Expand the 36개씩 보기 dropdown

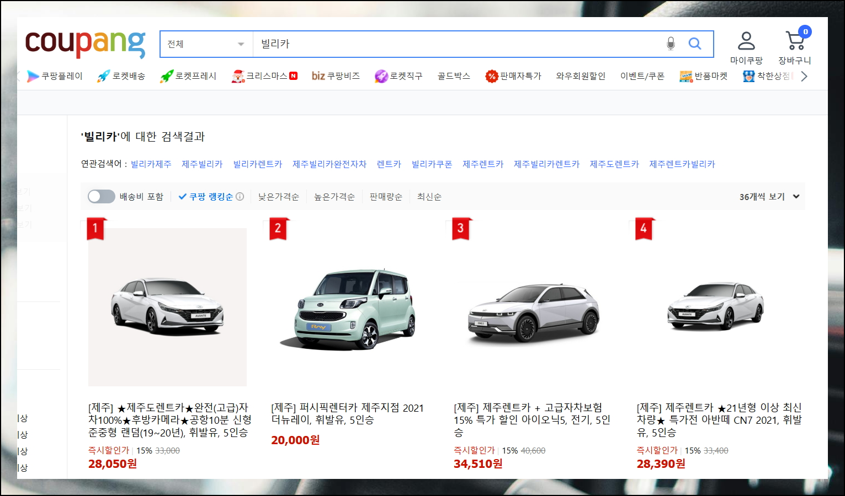coord(769,197)
